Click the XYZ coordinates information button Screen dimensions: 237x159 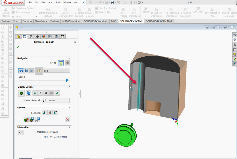pyautogui.click(x=21, y=132)
